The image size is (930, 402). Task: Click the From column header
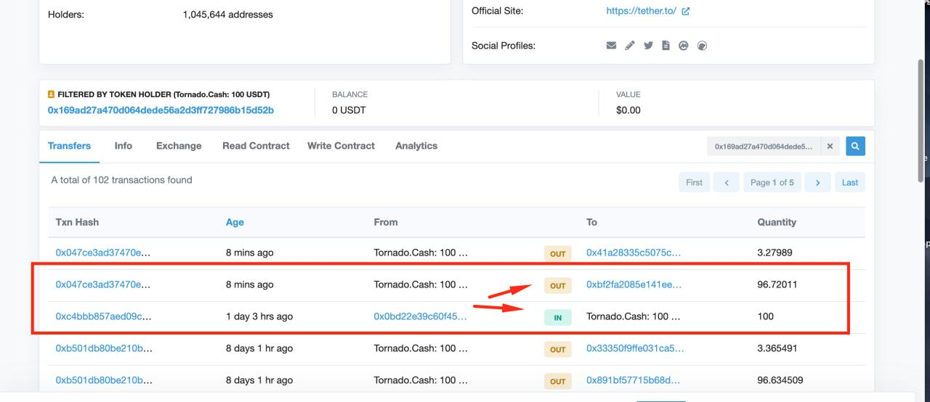386,222
